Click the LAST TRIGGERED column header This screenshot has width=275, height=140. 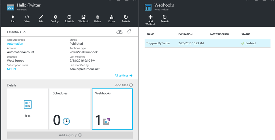tap(219, 34)
